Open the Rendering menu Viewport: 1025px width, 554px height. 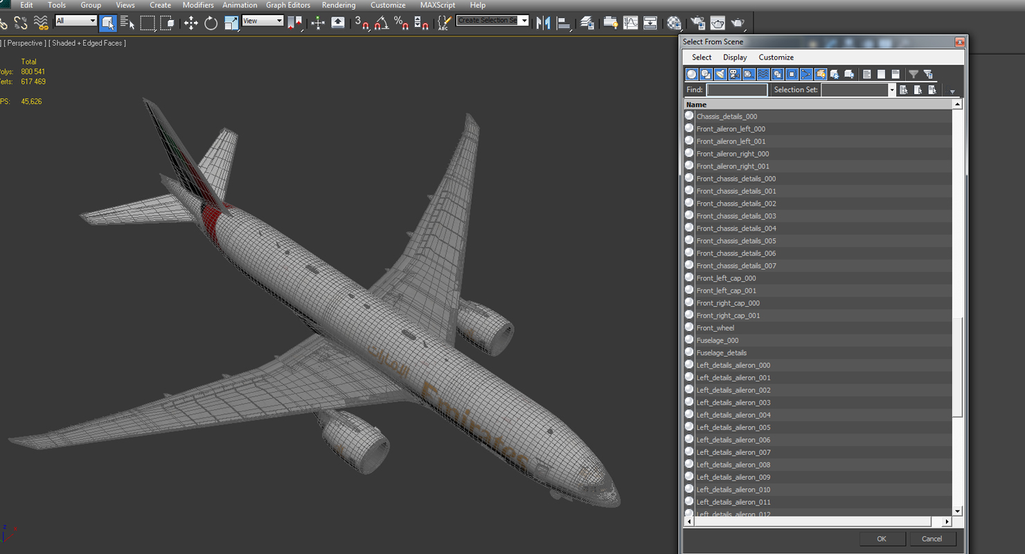pyautogui.click(x=339, y=5)
